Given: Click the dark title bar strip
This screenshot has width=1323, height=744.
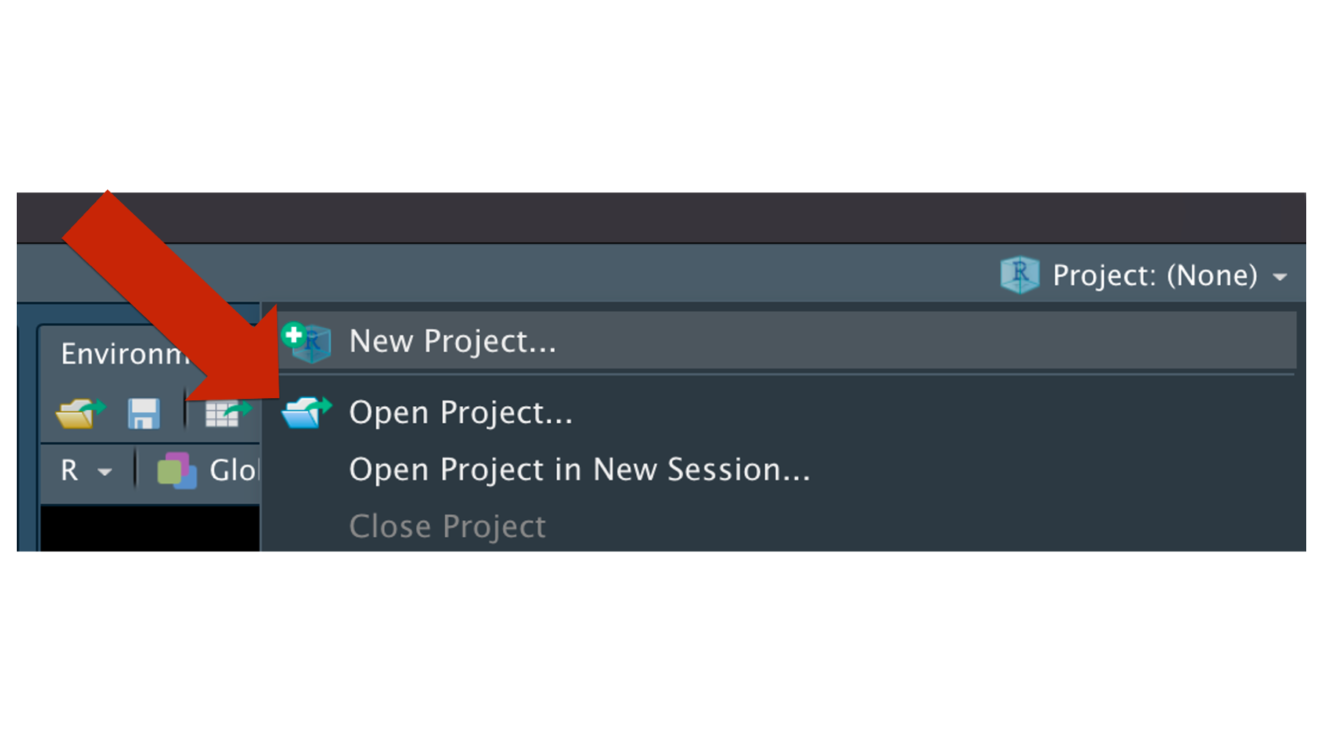Looking at the screenshot, I should point(661,217).
